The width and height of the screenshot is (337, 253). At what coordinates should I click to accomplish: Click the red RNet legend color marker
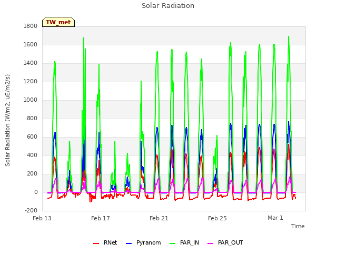tap(96, 244)
